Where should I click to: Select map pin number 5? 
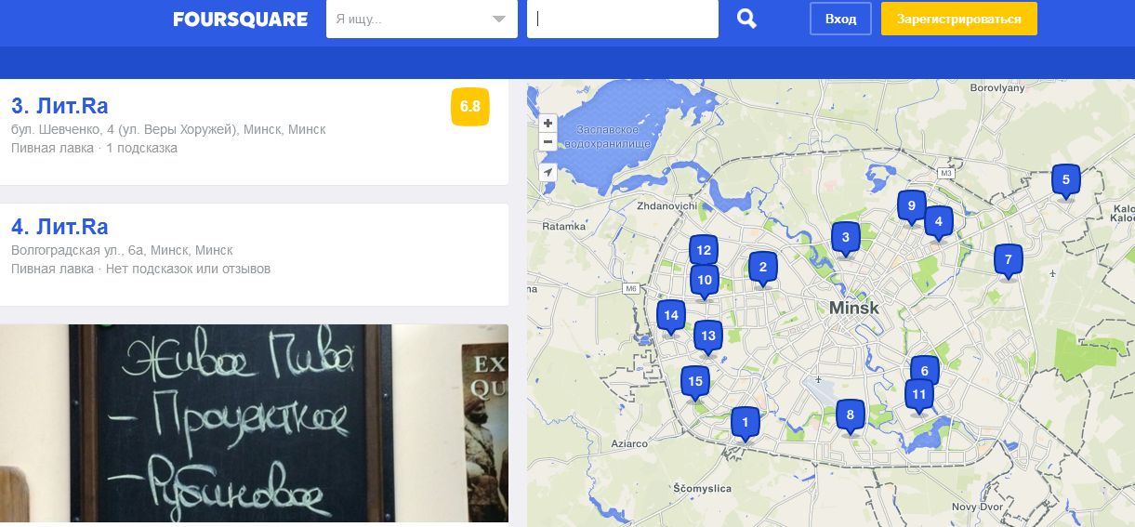pos(1066,181)
